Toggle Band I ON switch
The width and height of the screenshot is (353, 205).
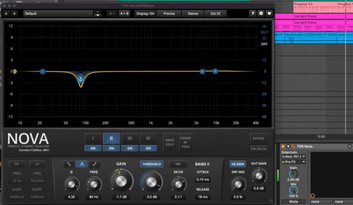click(93, 148)
